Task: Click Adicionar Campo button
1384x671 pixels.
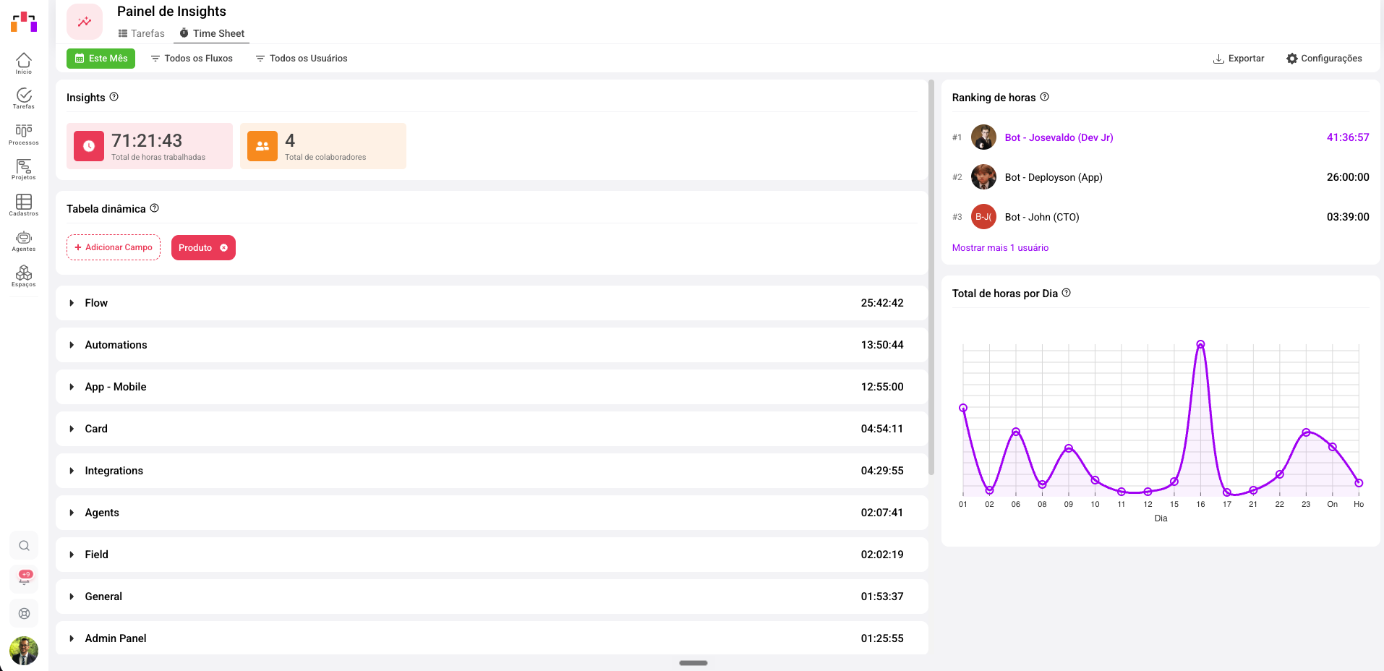Action: 114,247
